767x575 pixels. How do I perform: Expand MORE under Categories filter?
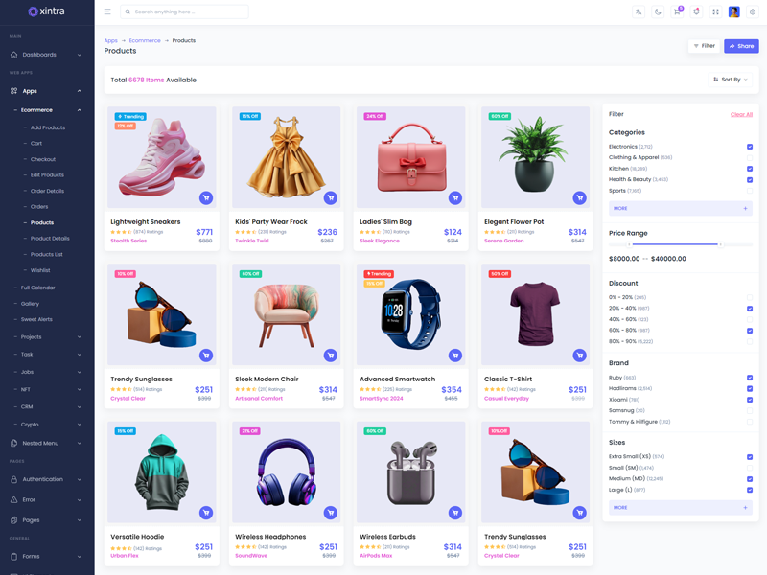[x=680, y=208]
